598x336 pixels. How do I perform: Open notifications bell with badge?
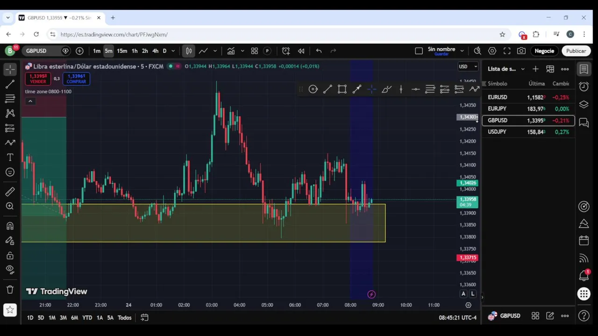tap(584, 275)
